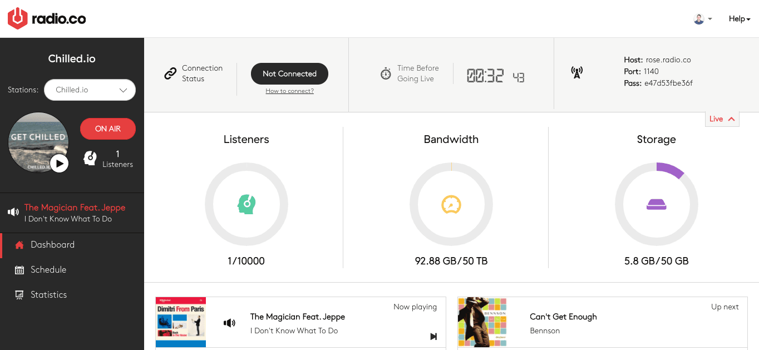Click the Dimitri From Paris album thumbnail
Image resolution: width=759 pixels, height=350 pixels.
pyautogui.click(x=180, y=322)
